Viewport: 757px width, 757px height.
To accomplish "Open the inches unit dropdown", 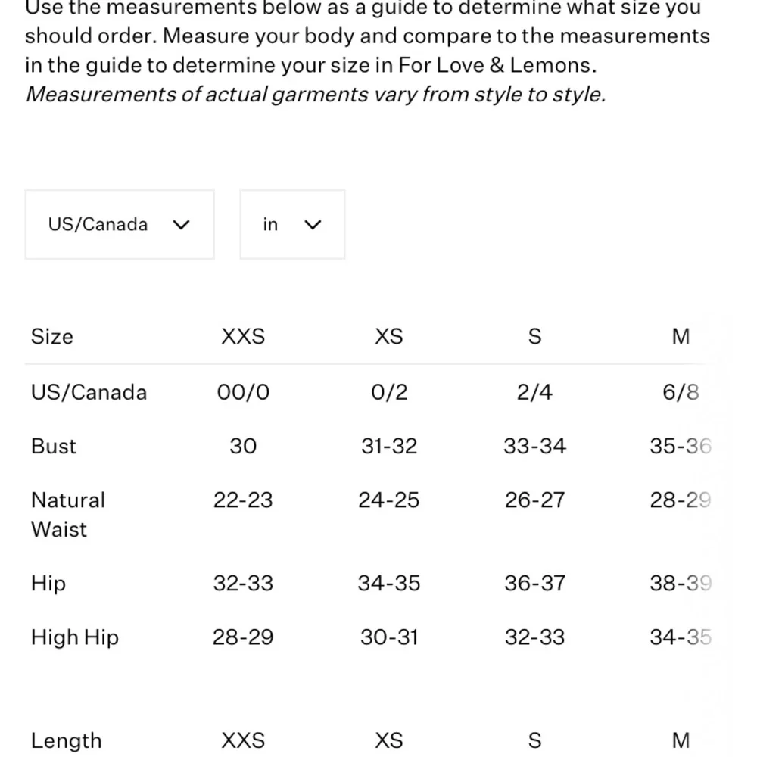I will point(292,225).
